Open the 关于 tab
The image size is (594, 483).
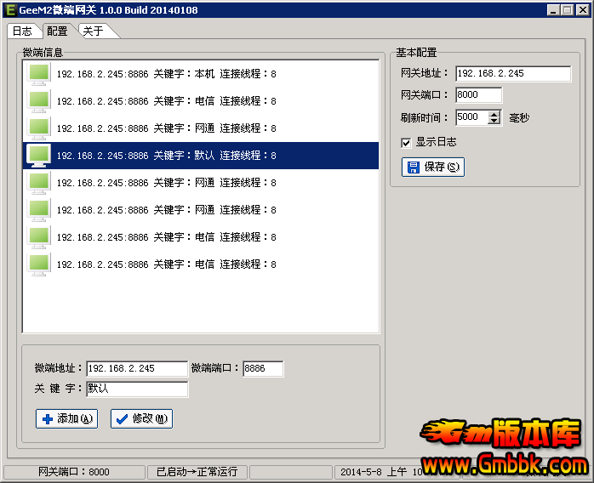(x=93, y=31)
